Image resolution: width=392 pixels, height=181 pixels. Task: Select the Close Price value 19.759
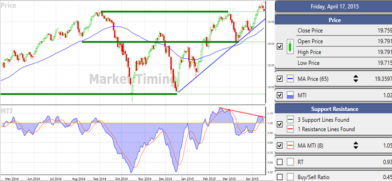click(x=385, y=30)
